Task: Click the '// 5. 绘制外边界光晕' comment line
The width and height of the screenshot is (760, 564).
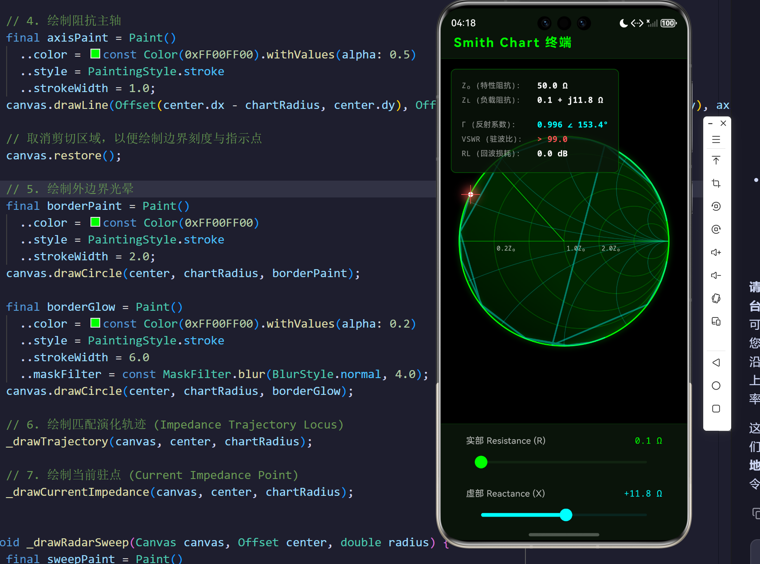Action: (x=70, y=189)
